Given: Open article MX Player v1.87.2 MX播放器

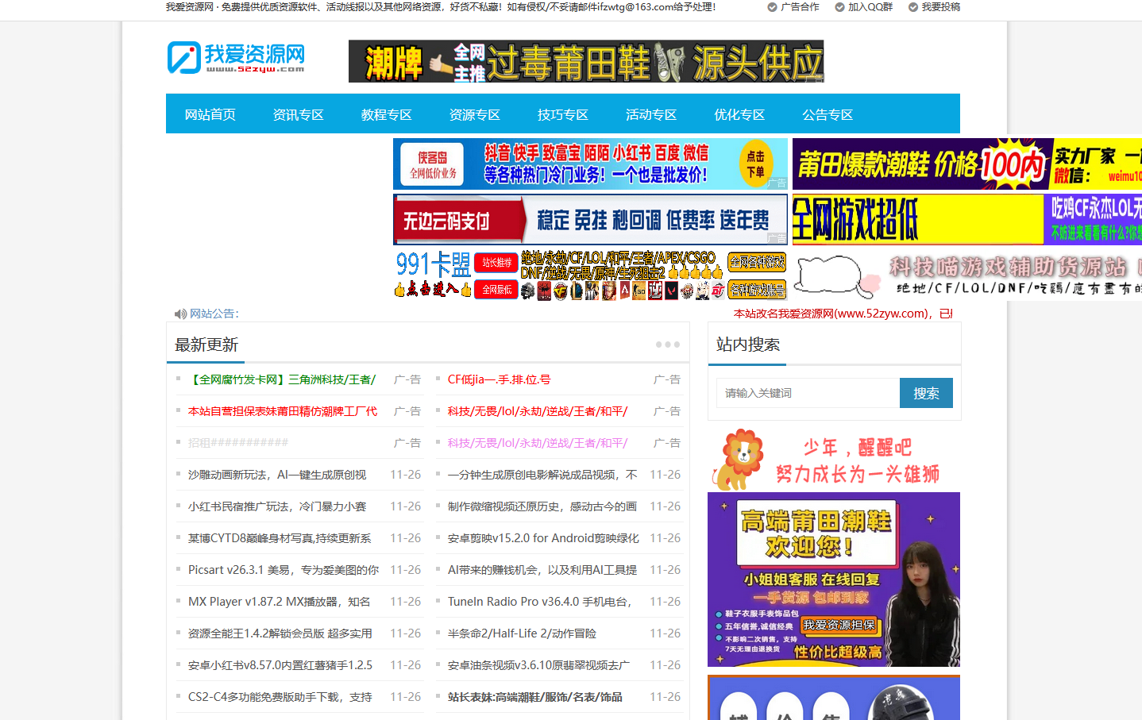Looking at the screenshot, I should (280, 602).
